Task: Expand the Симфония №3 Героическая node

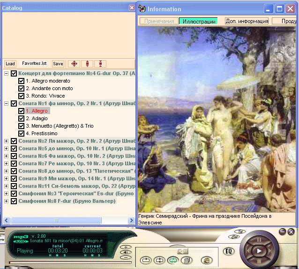Action: (6, 193)
